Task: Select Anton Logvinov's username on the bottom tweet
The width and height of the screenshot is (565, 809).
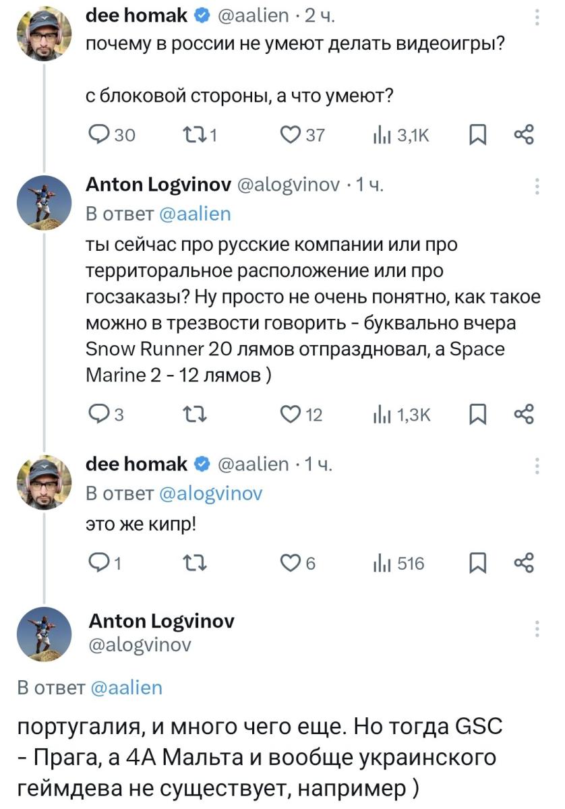Action: (x=162, y=622)
